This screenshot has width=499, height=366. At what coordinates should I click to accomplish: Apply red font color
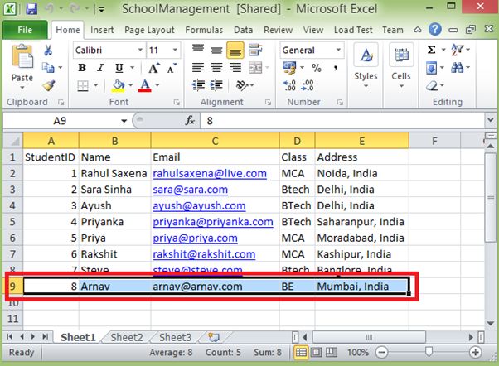pos(145,85)
